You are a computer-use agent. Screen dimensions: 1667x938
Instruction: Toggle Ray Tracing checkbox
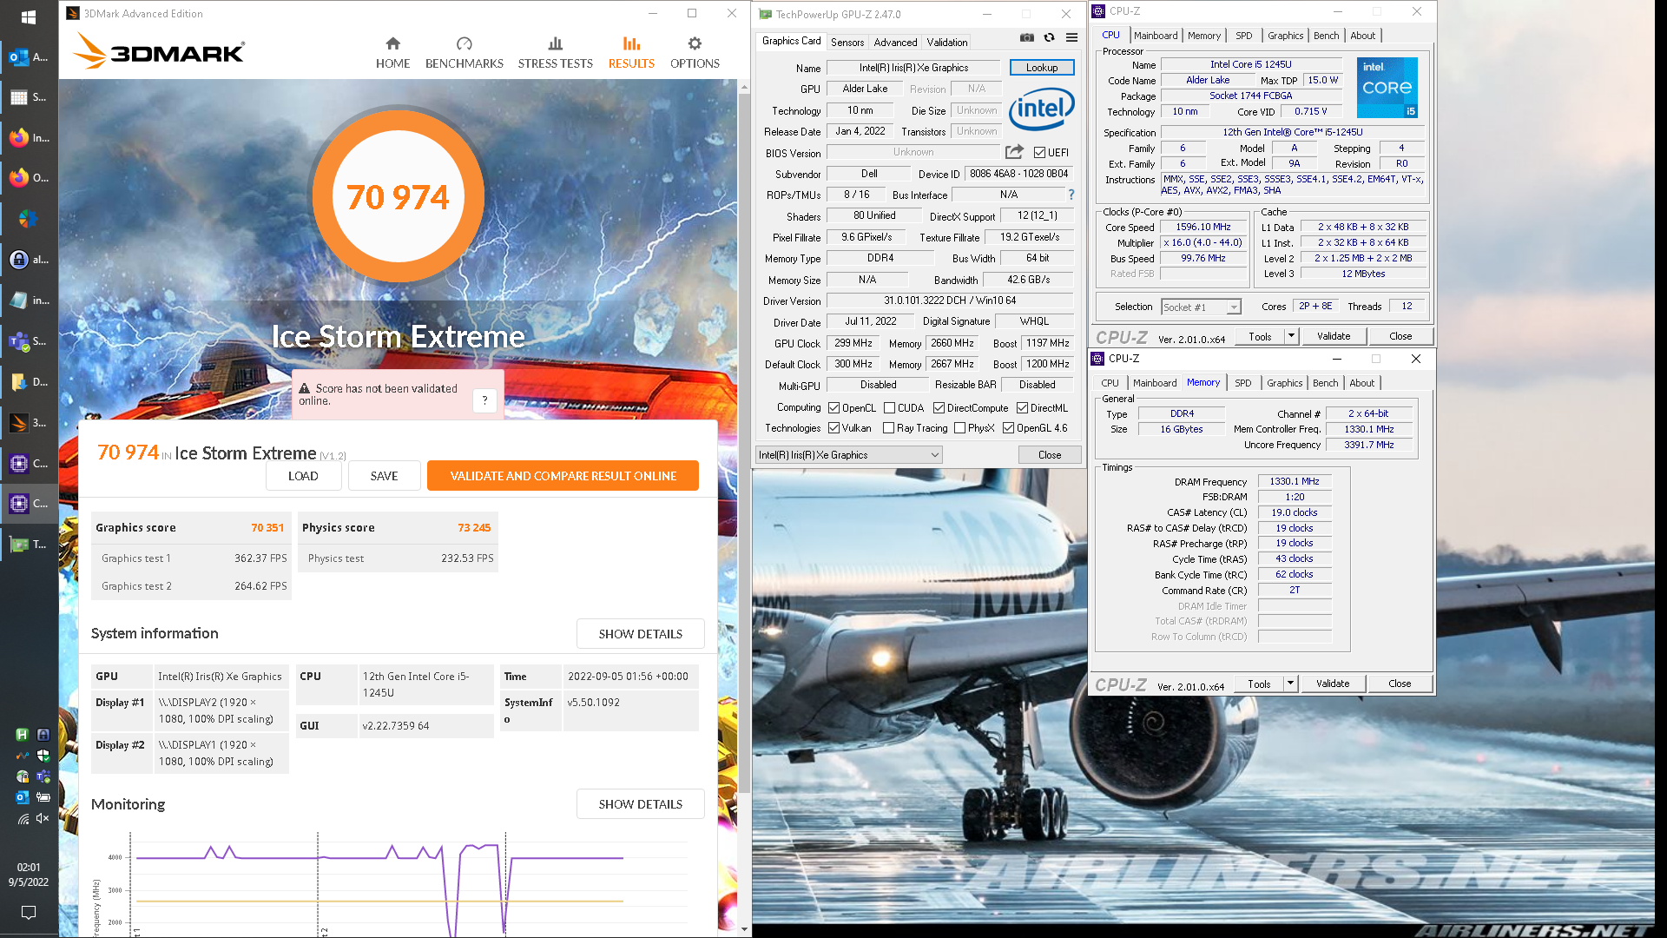coord(888,428)
